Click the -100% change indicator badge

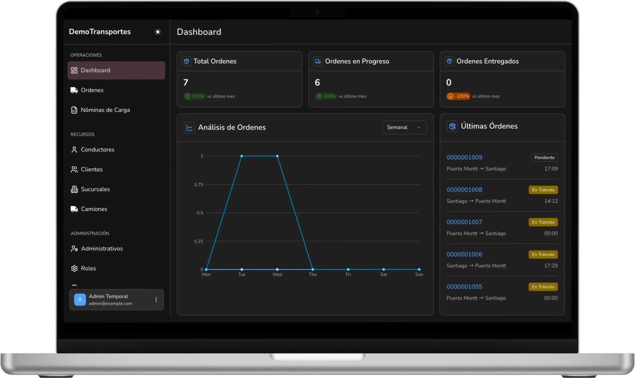pyautogui.click(x=458, y=96)
